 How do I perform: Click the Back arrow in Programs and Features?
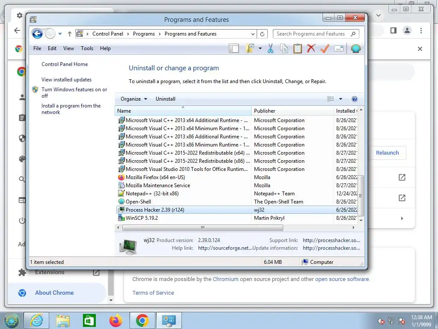point(37,34)
